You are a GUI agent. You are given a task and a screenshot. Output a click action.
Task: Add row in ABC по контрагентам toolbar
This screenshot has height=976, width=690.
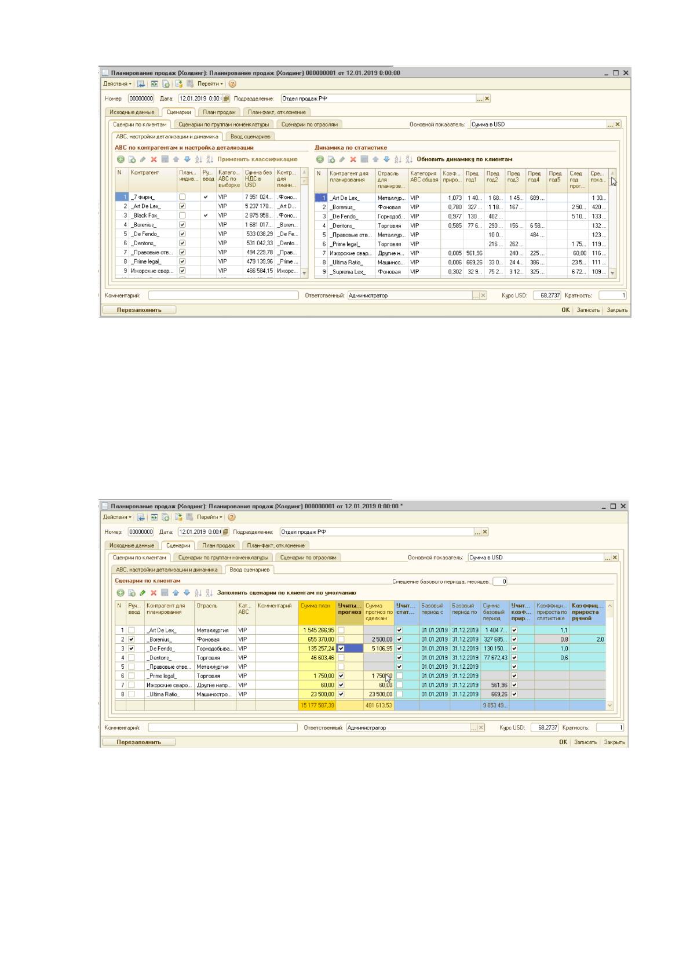point(121,159)
